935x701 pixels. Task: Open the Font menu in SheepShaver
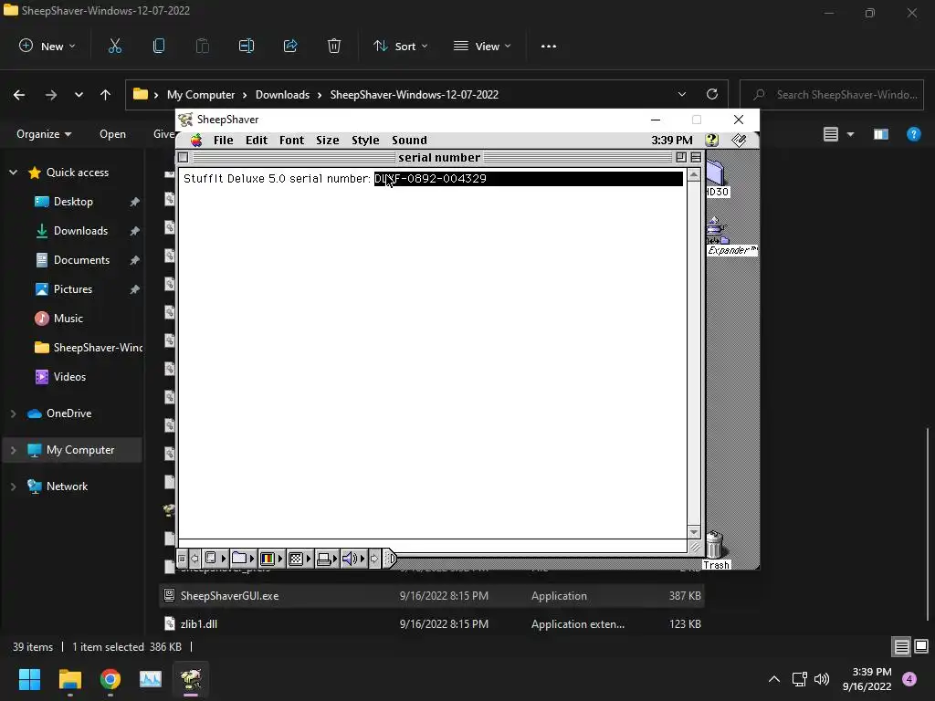pyautogui.click(x=291, y=140)
